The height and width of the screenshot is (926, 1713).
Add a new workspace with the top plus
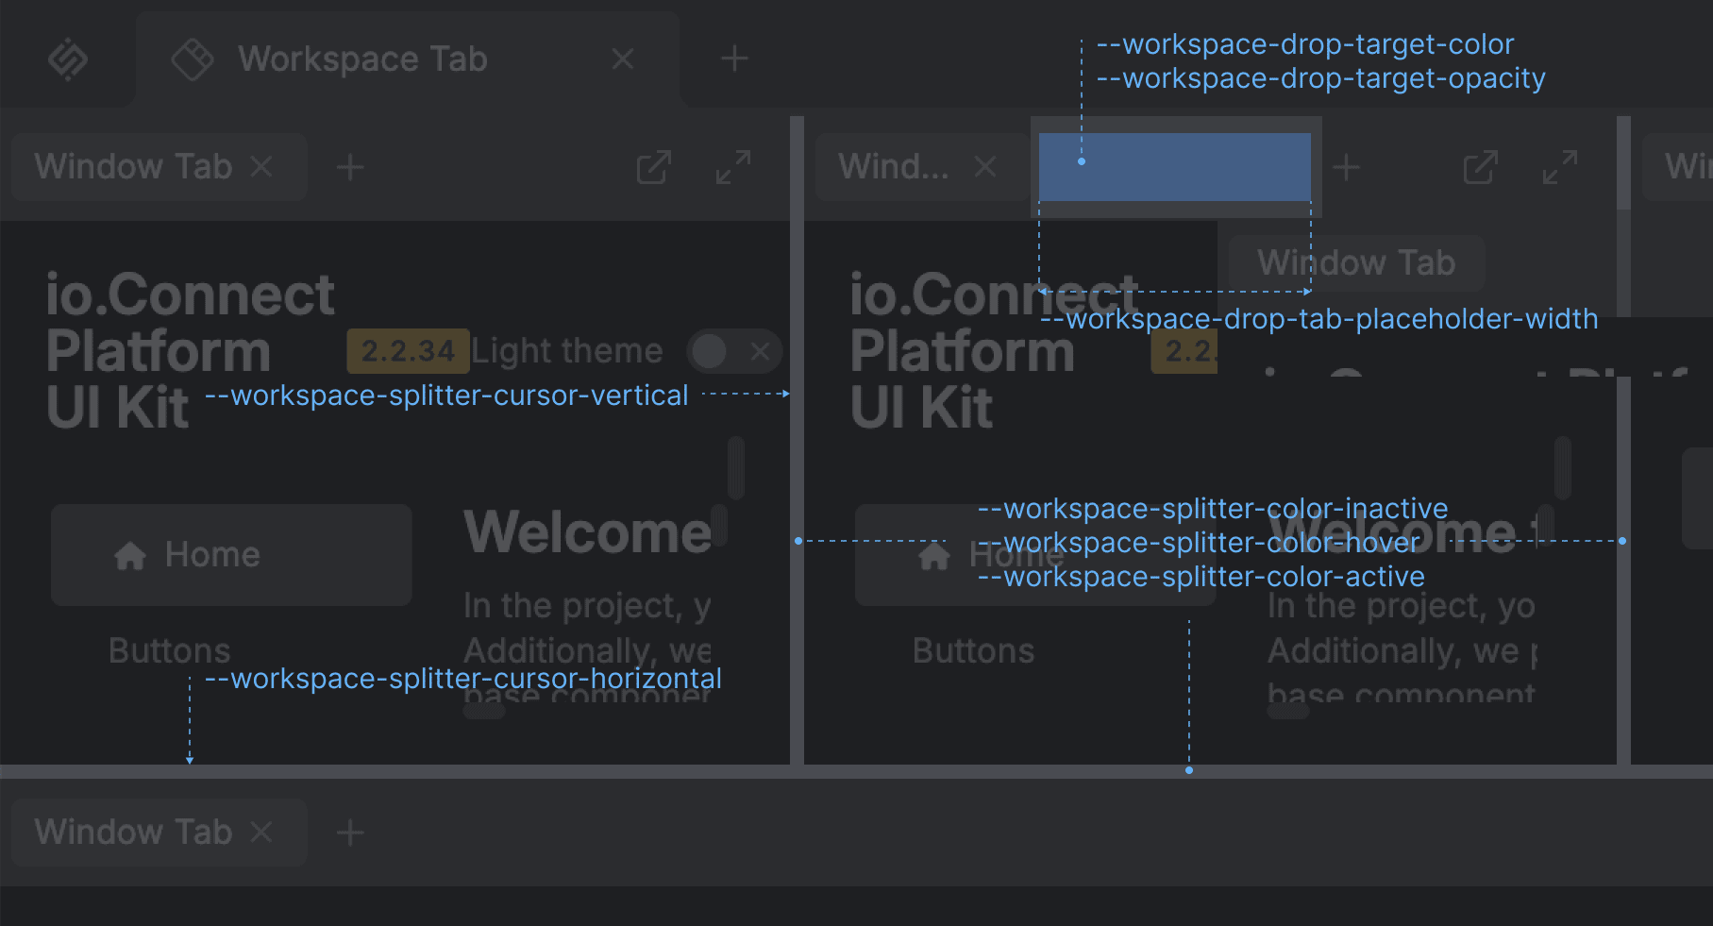point(734,59)
